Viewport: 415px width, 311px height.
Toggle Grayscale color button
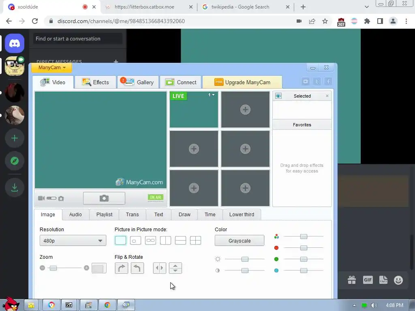[240, 241]
